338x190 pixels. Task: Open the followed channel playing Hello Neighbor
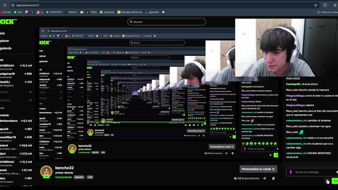coord(16,83)
